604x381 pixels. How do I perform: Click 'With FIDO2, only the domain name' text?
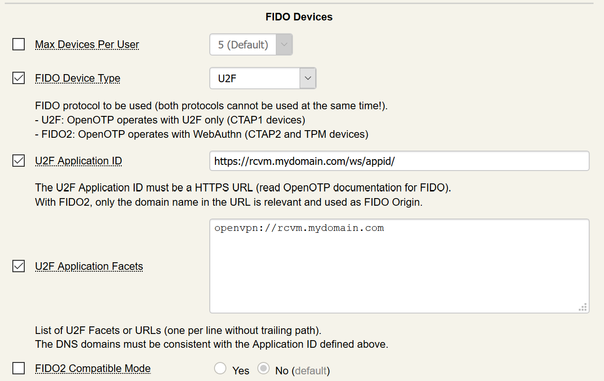(228, 202)
